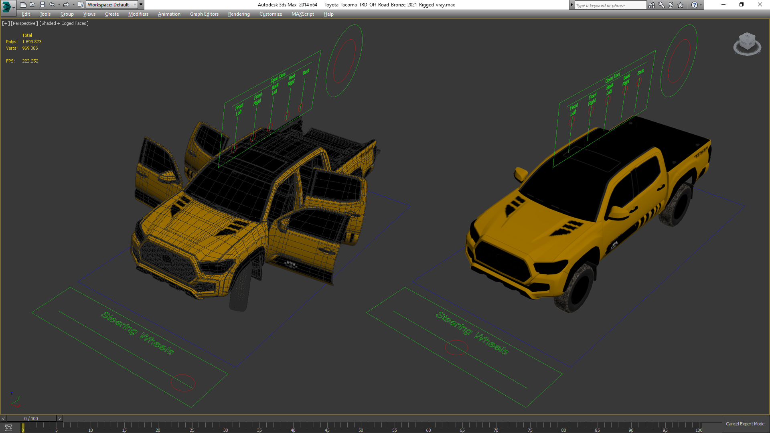
Task: Open the 3ds Max application menu logo
Action: [x=7, y=6]
